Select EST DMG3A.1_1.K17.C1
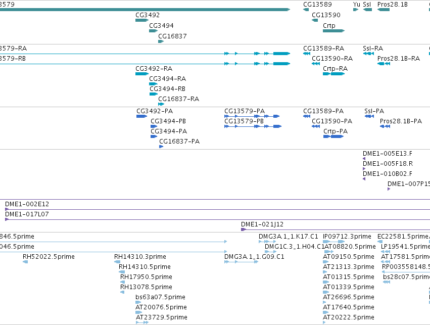 [x=267, y=242]
